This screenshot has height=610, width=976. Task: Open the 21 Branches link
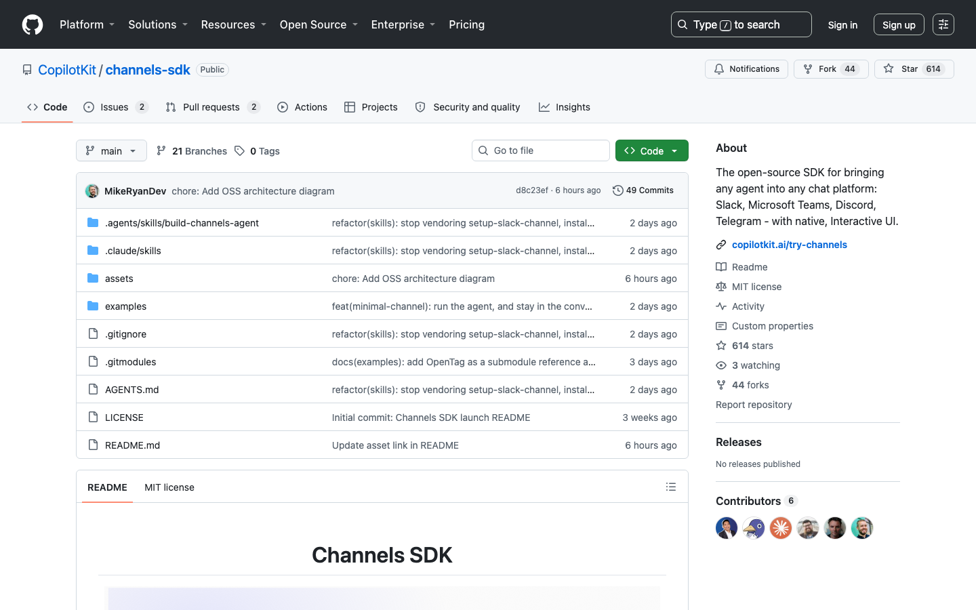pyautogui.click(x=192, y=150)
